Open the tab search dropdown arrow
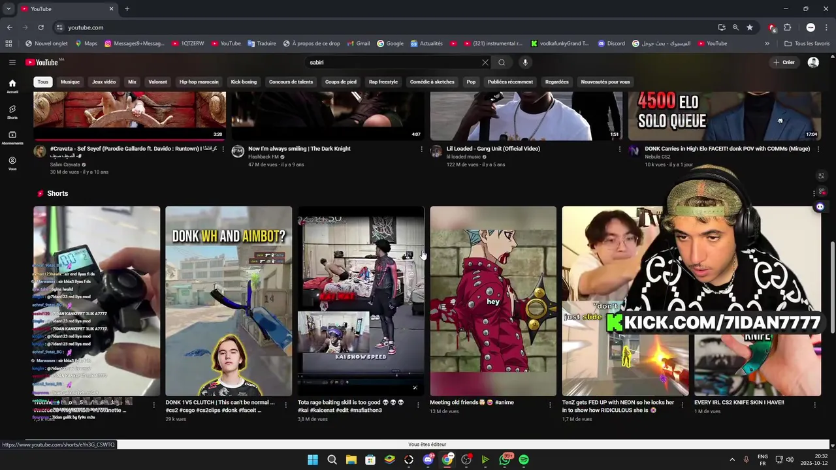This screenshot has height=470, width=836. click(x=8, y=8)
